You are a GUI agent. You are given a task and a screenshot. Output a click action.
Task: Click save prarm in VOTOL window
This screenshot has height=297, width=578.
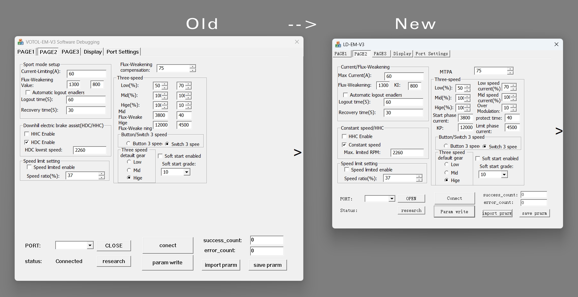click(268, 265)
